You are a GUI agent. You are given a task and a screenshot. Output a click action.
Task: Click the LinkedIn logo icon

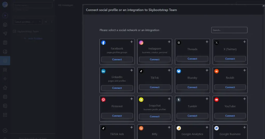click(104, 71)
